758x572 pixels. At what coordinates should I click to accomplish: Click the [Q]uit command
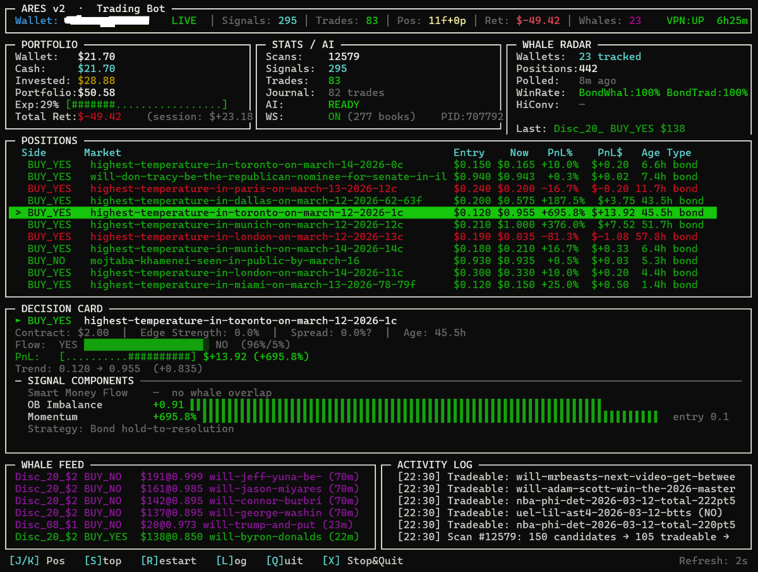tap(284, 561)
